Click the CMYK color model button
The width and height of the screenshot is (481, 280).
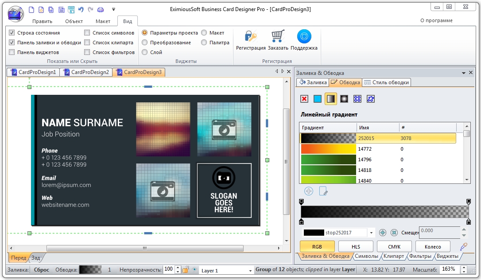click(394, 247)
